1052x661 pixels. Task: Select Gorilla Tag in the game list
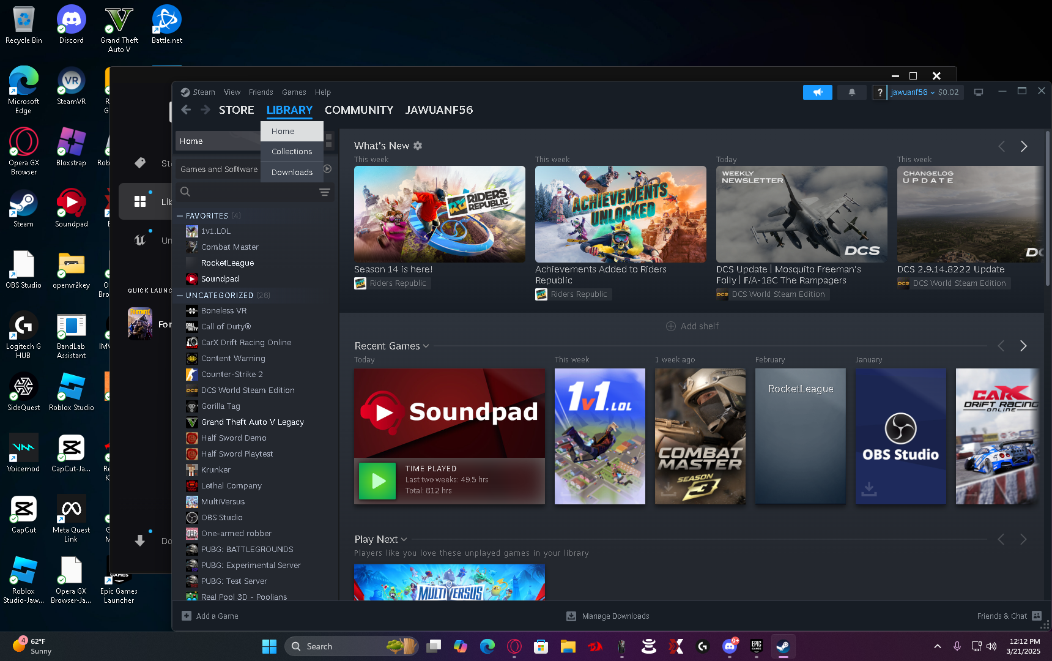(x=220, y=406)
